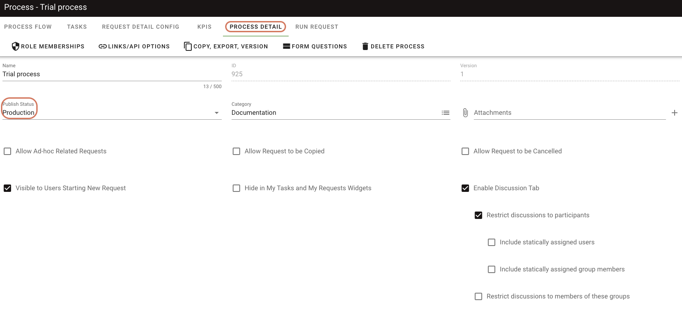Check Include statically assigned users
682x312 pixels.
coord(491,242)
